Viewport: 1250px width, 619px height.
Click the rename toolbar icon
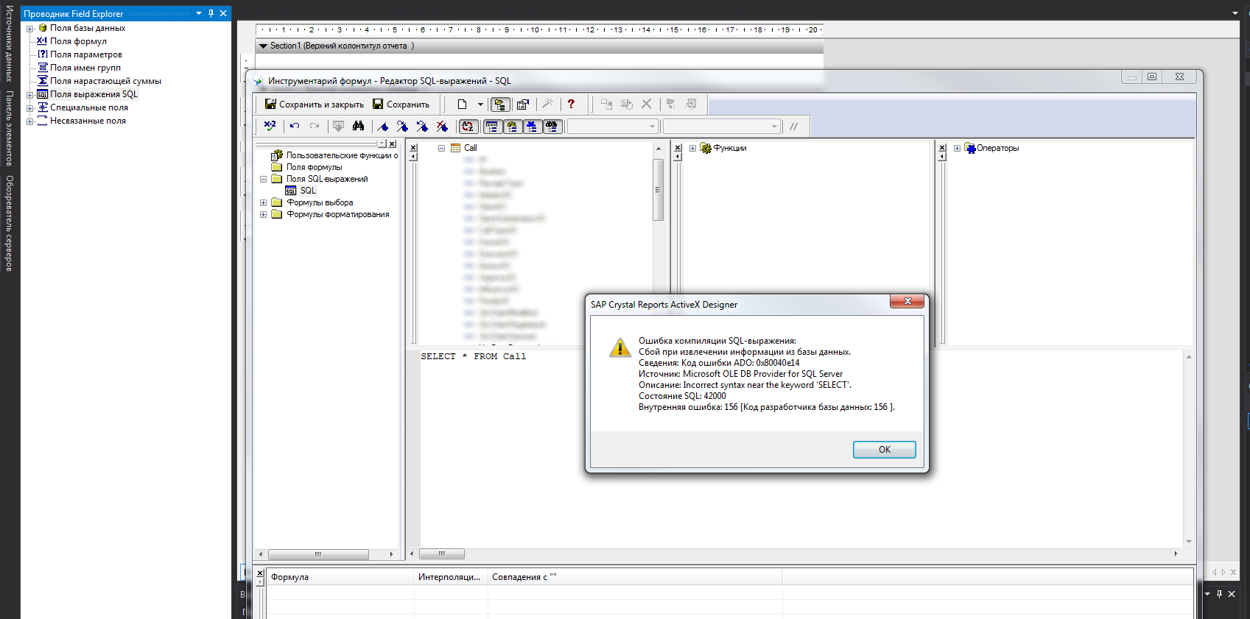(x=627, y=105)
